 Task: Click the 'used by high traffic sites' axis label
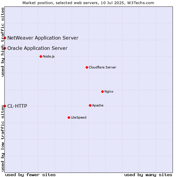(x=3, y=42)
